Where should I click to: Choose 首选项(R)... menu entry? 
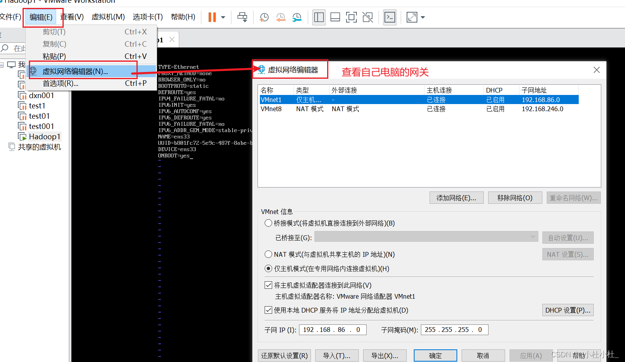click(x=91, y=83)
